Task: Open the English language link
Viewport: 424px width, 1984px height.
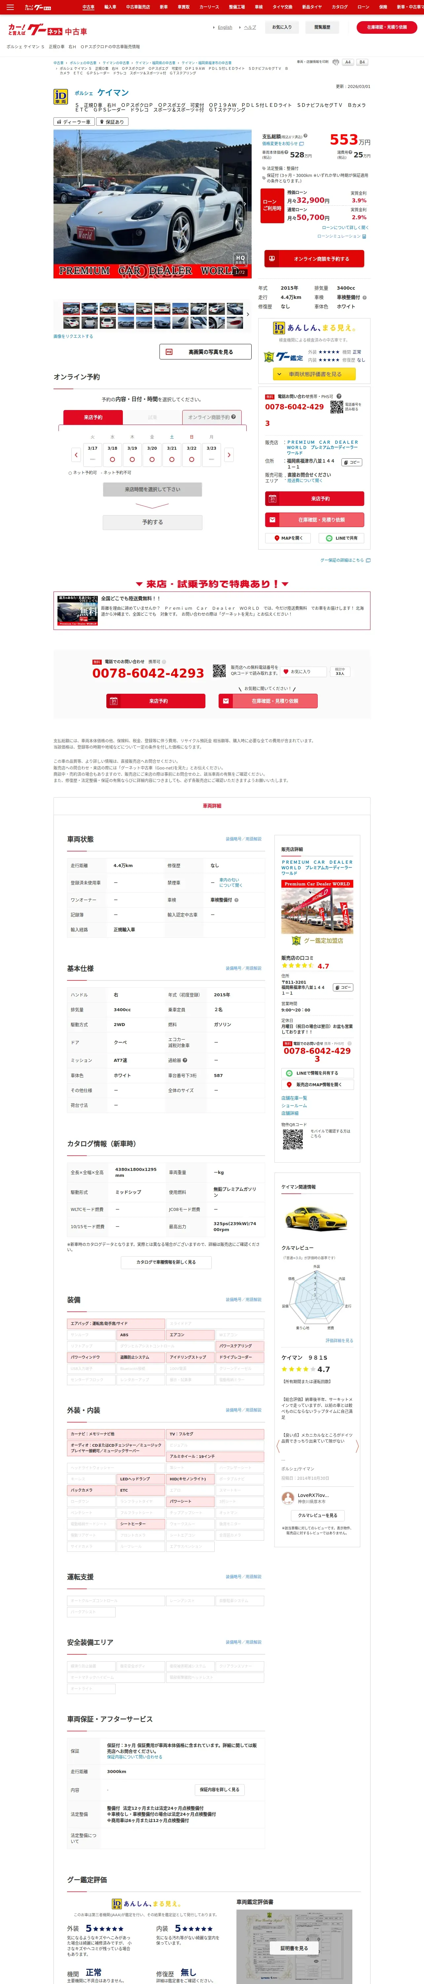Action: [x=225, y=27]
